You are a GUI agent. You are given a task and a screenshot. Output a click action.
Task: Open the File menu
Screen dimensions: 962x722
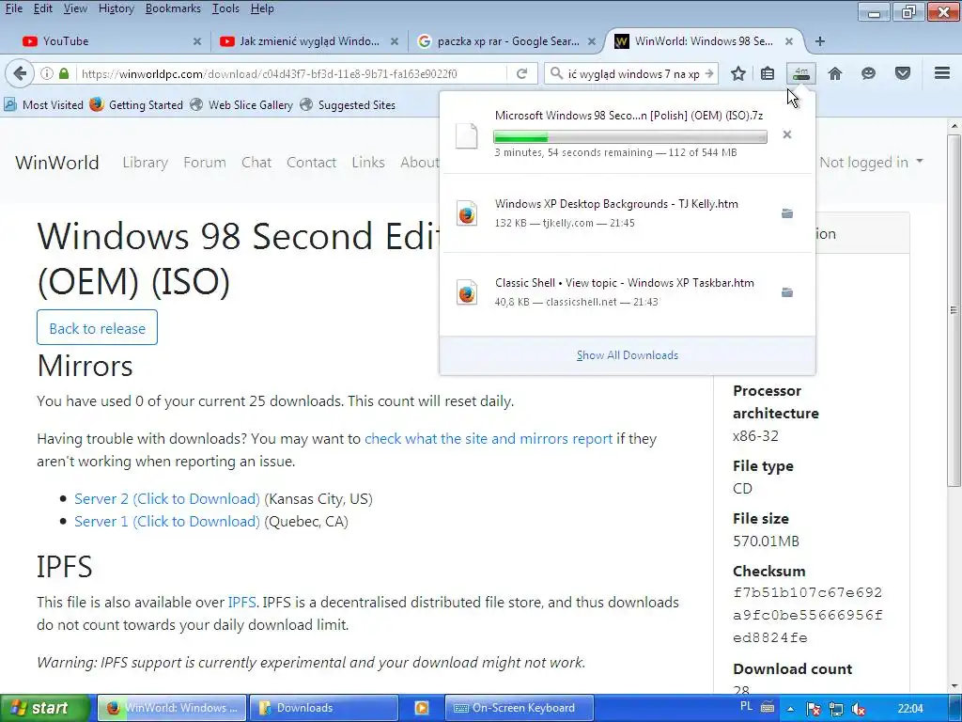click(x=14, y=8)
